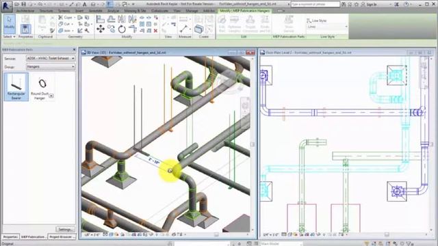
Task: Select the Offset tool in Modify panel
Action: click(x=111, y=19)
